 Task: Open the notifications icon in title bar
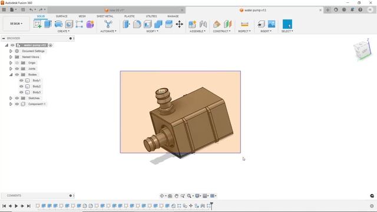(x=352, y=9)
